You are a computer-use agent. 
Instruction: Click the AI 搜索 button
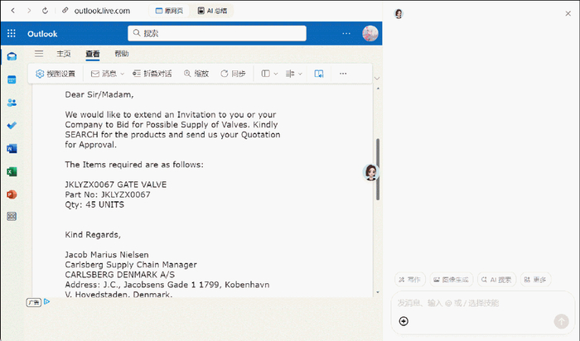coord(497,280)
